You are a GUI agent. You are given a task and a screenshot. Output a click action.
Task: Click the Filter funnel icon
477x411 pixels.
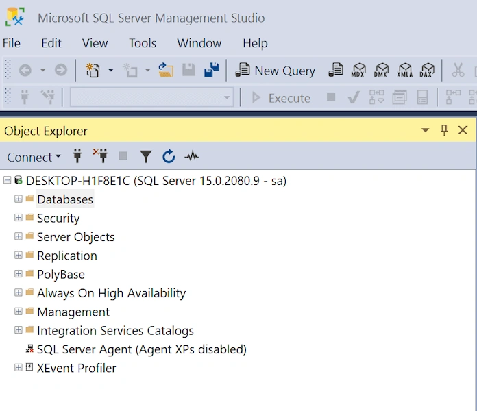click(146, 157)
